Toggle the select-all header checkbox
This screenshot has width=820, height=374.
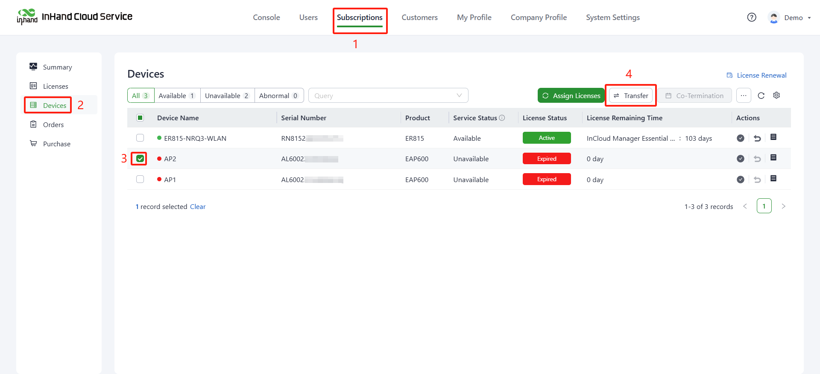coord(140,118)
